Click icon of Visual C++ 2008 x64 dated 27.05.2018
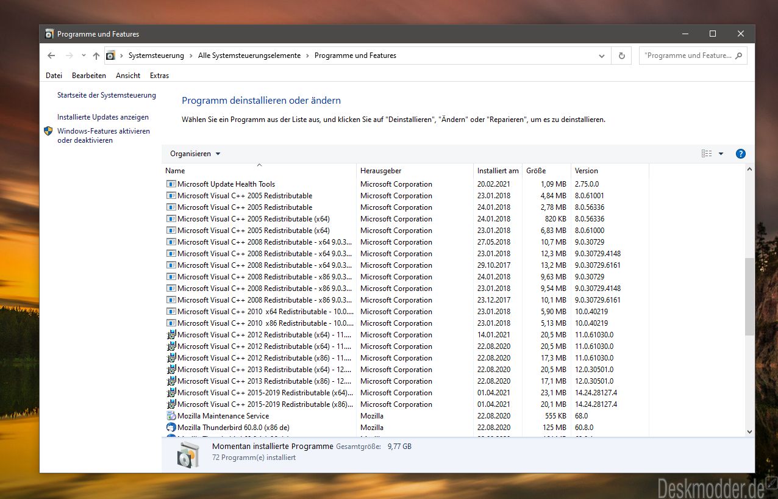Screen dimensions: 778x499 coord(171,242)
